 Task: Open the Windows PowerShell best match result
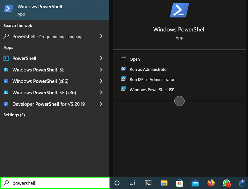(55, 10)
